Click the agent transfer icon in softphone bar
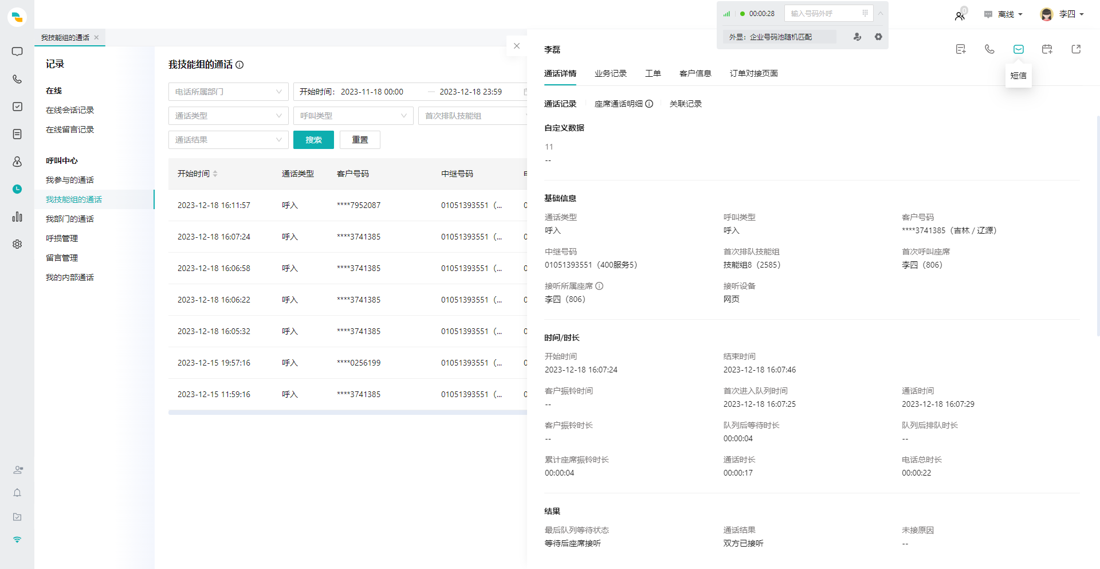This screenshot has height=569, width=1100. [x=857, y=37]
